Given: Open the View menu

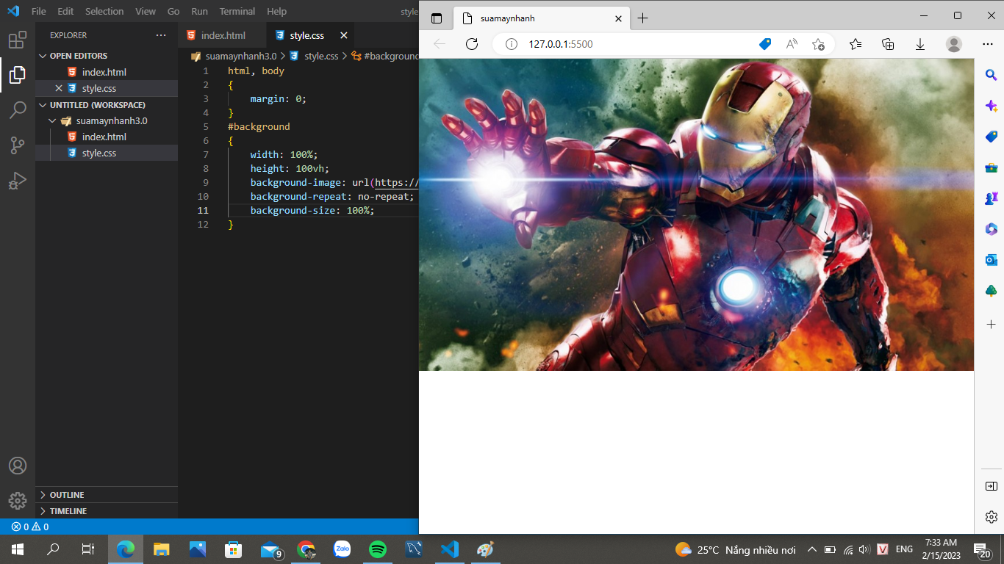Looking at the screenshot, I should click(x=146, y=12).
